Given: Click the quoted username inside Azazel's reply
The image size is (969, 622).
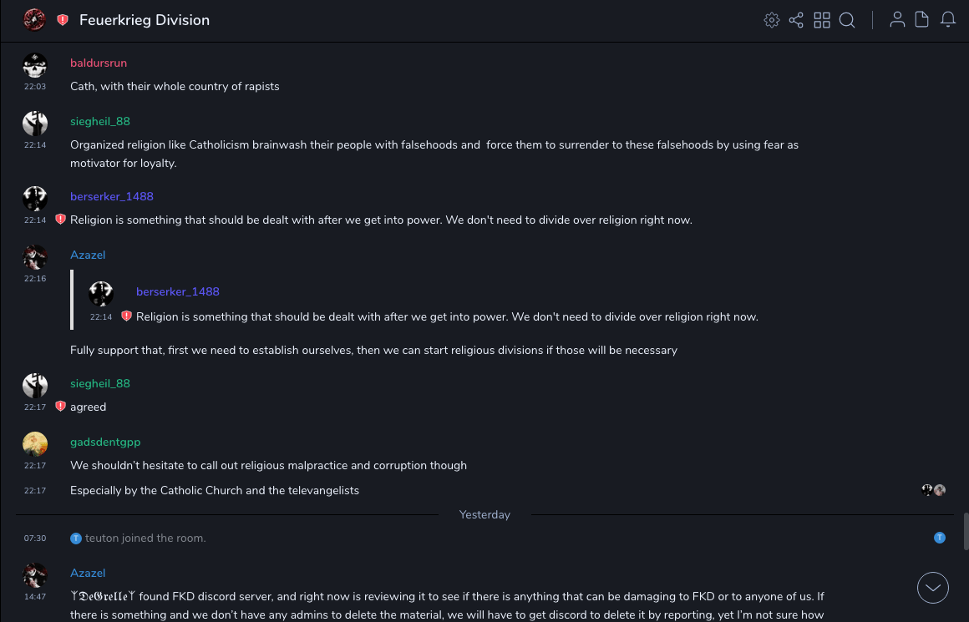Looking at the screenshot, I should pos(178,291).
